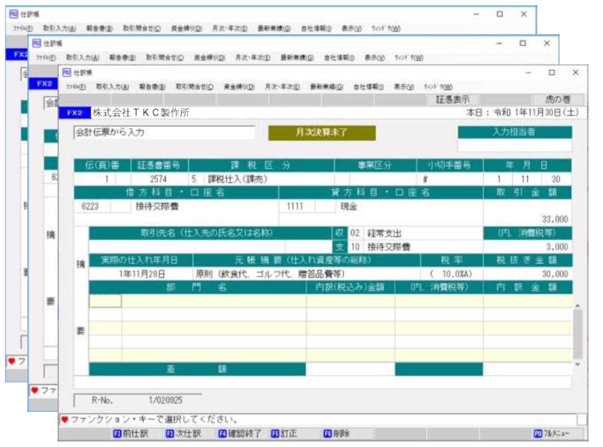Click the blue FX2 logo beside 株式会社TKC製作所
The width and height of the screenshot is (603, 447).
tap(74, 113)
